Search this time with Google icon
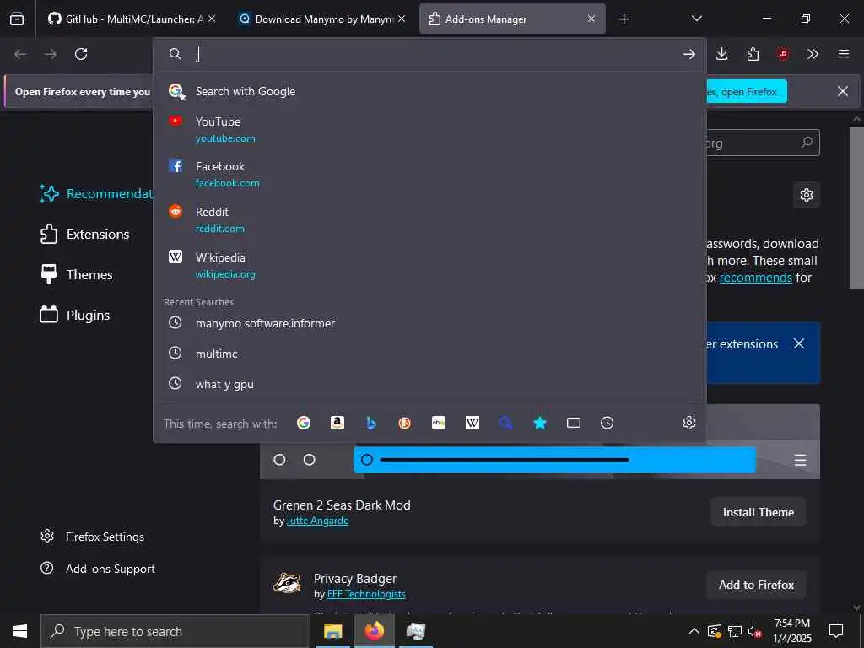This screenshot has height=648, width=864. pos(304,423)
